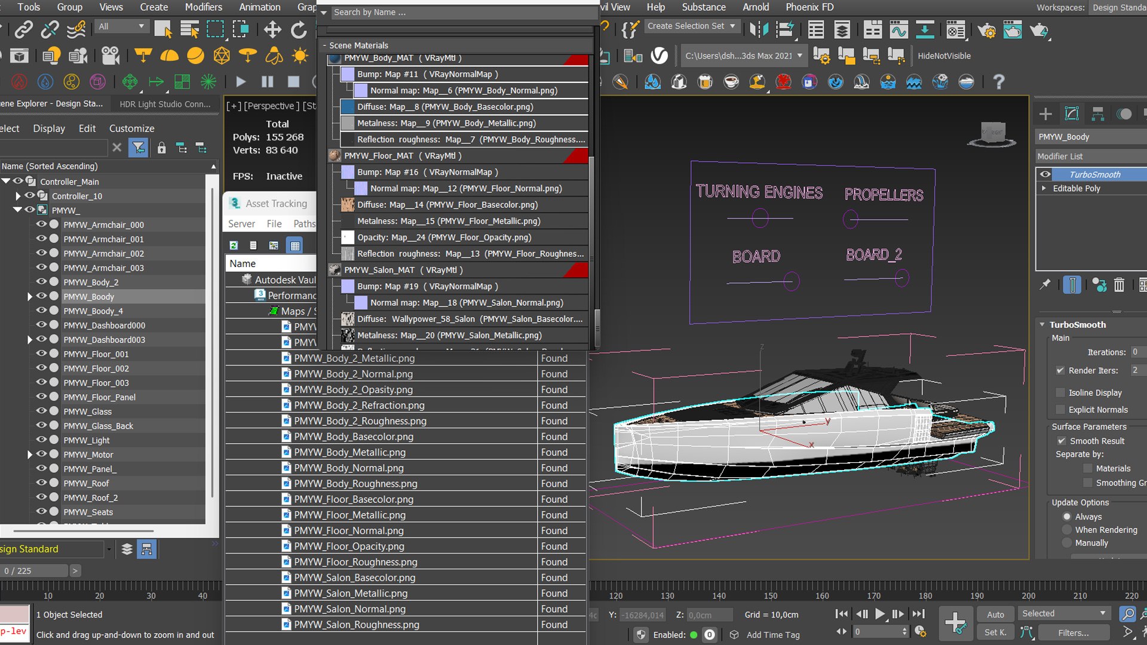Enable Isoline Display checkbox
This screenshot has height=645, width=1147.
pyautogui.click(x=1060, y=392)
